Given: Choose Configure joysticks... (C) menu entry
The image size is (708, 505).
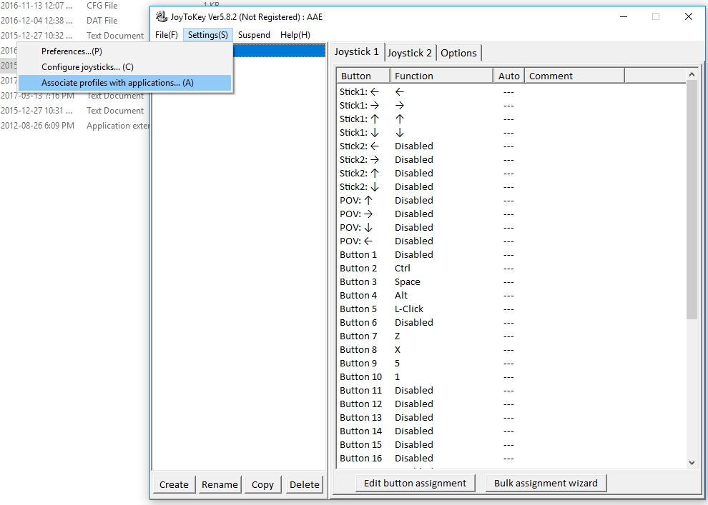Looking at the screenshot, I should 125,67.
